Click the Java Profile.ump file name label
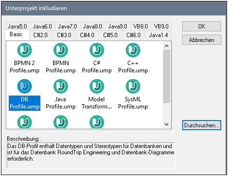 [x=61, y=103]
